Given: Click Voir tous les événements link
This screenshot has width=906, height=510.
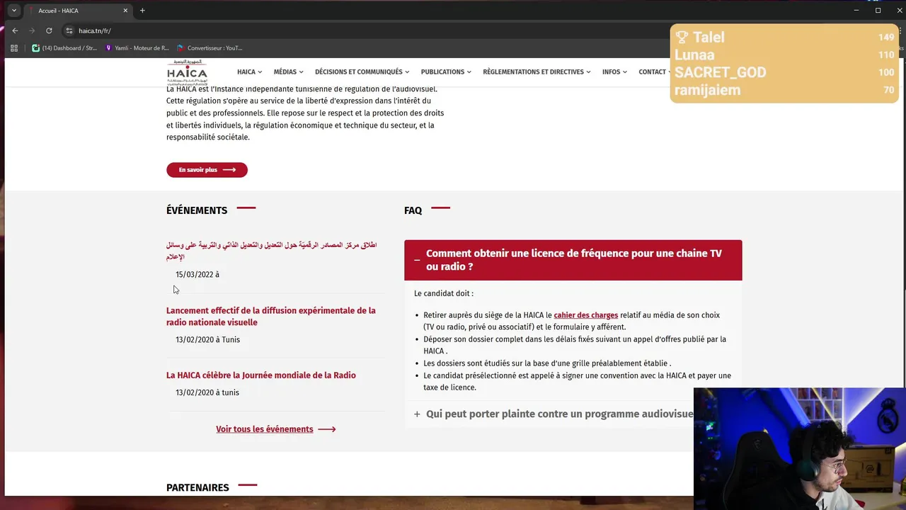Looking at the screenshot, I should coord(275,429).
